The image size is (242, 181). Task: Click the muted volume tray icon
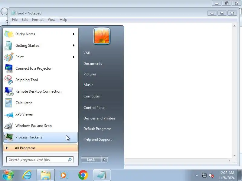click(x=211, y=175)
